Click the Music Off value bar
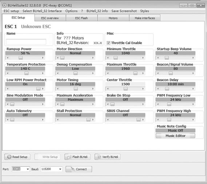The image size is (207, 184). click(175, 131)
